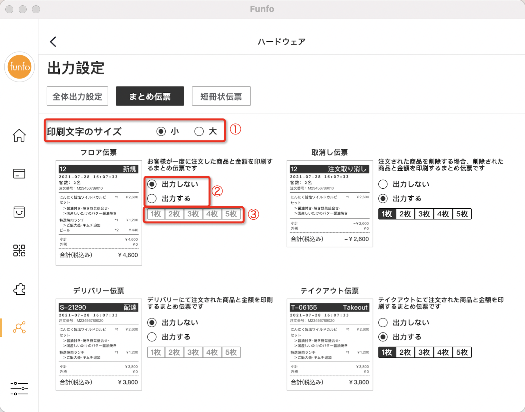
Task: Click the テイクアウト伝票 receipt preview
Action: pyautogui.click(x=330, y=344)
